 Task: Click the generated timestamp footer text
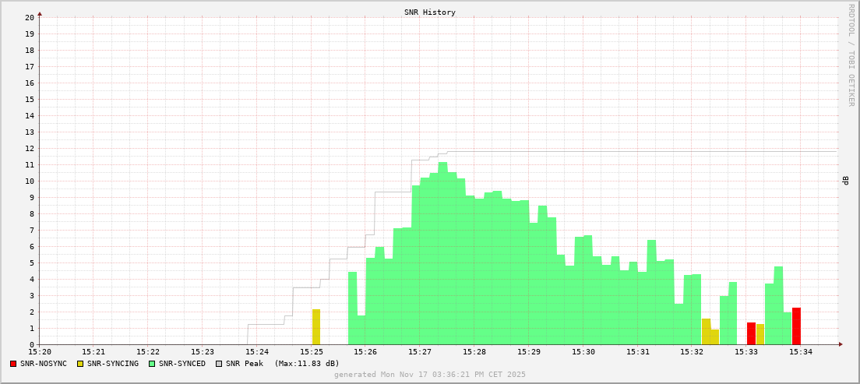429,375
